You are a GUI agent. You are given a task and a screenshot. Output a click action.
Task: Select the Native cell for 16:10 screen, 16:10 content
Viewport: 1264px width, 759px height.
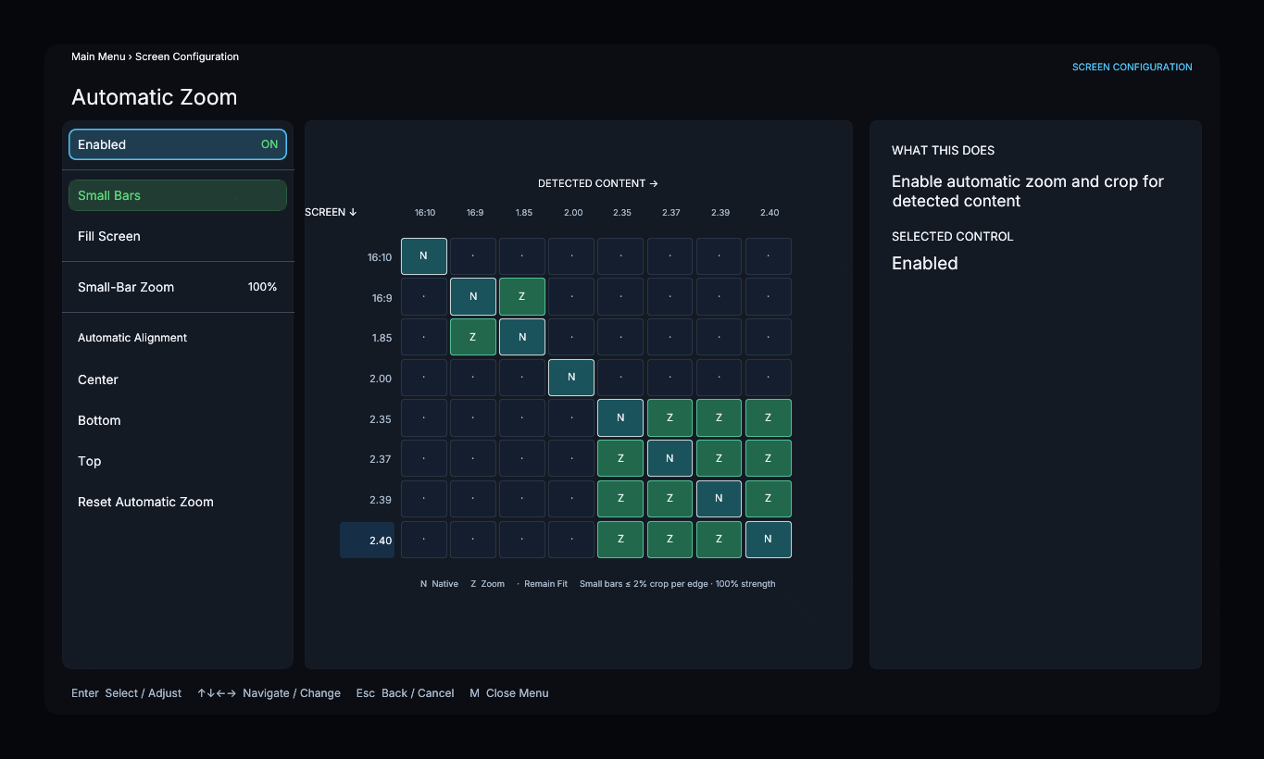click(x=424, y=256)
